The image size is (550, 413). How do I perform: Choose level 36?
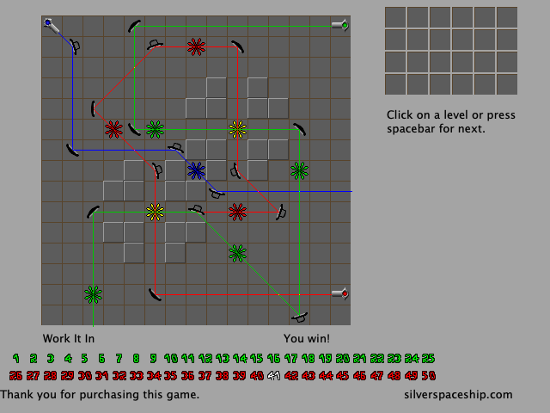pos(187,376)
